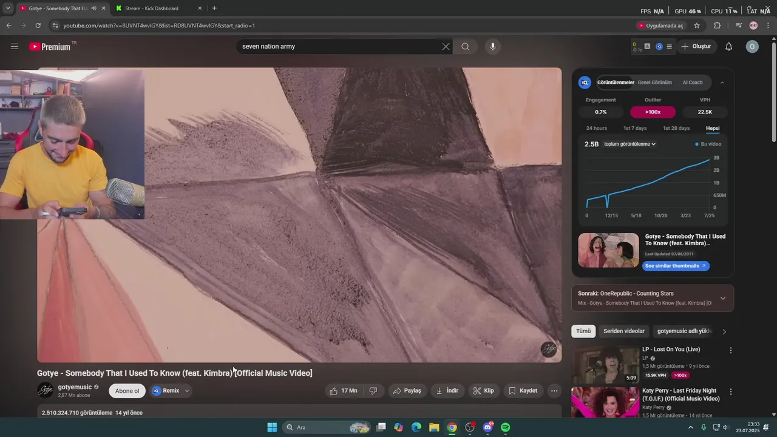
Task: Open Spotify from the taskbar
Action: click(x=506, y=427)
